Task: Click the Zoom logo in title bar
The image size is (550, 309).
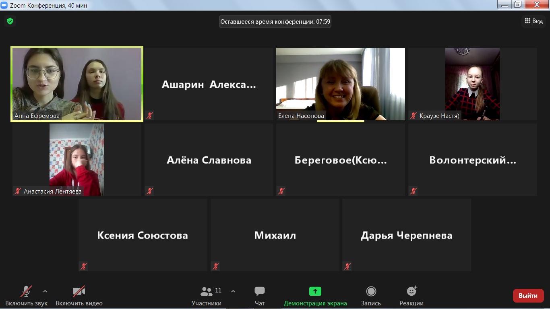Action: coord(4,5)
